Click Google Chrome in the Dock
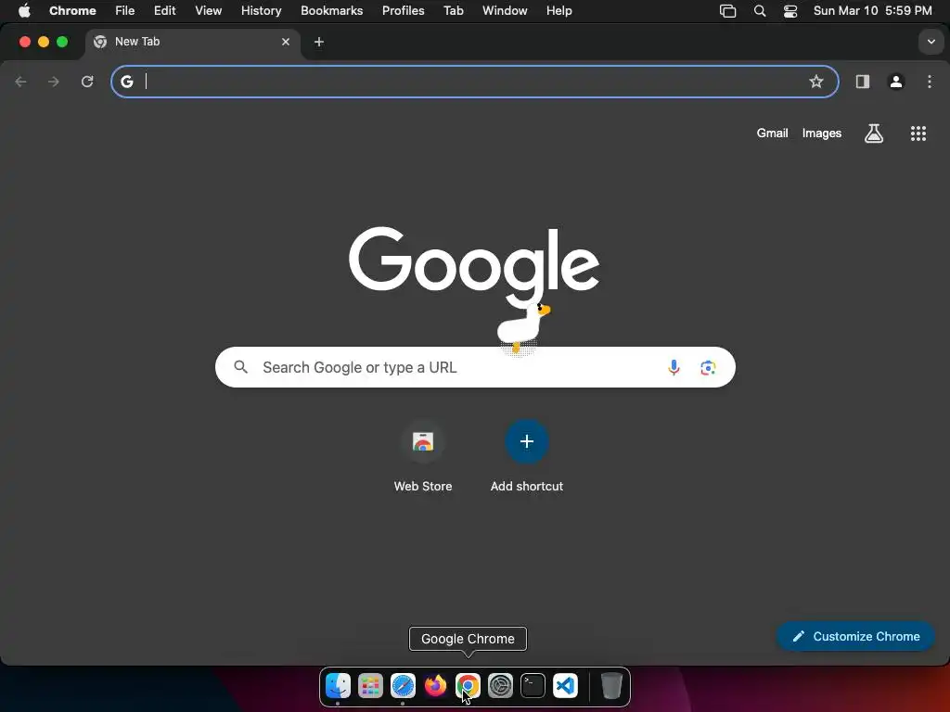950x712 pixels. (468, 685)
